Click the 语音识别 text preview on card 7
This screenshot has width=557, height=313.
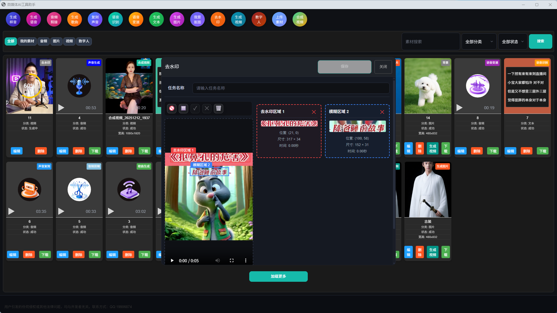pos(527,87)
